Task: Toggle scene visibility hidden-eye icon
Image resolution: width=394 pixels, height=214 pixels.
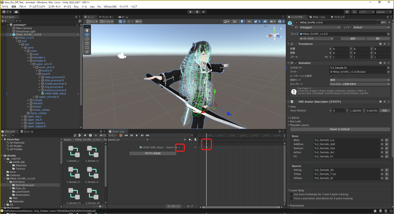Action: point(265,21)
